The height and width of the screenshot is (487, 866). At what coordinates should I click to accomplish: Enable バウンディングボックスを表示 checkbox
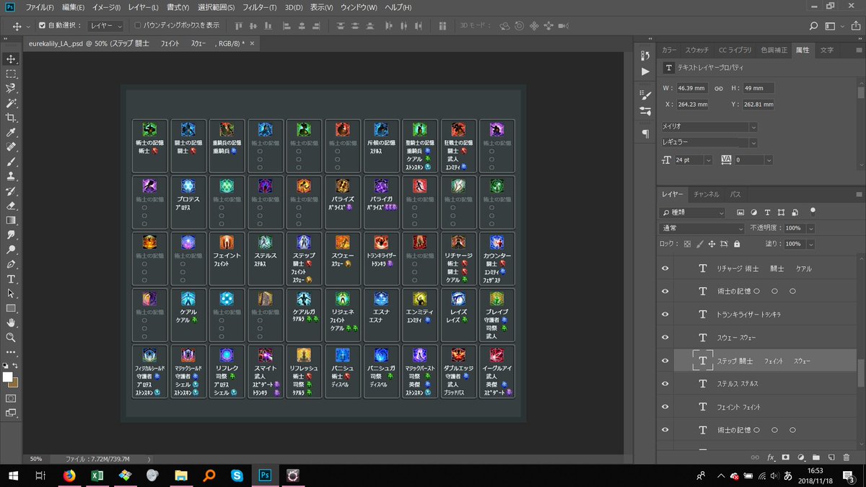pyautogui.click(x=138, y=25)
